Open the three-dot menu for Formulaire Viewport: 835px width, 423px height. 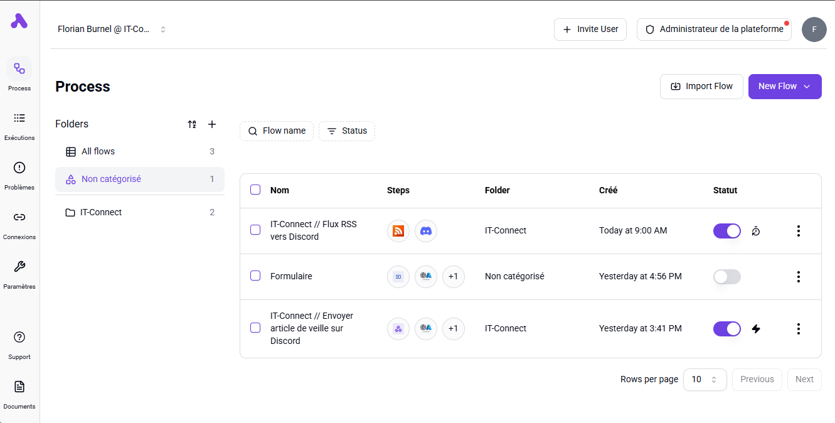(798, 276)
